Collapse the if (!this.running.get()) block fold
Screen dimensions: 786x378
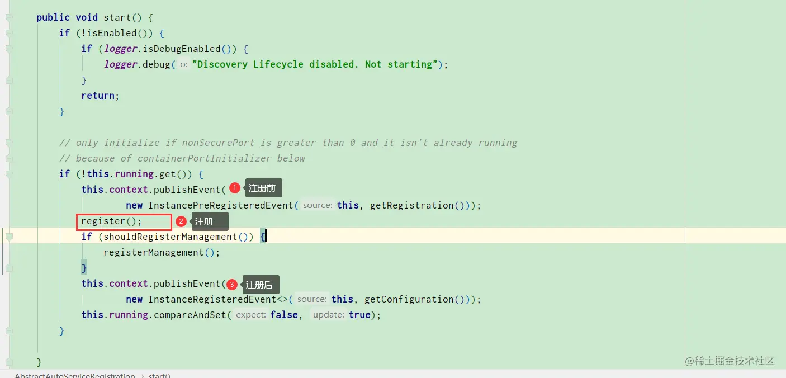(x=9, y=174)
